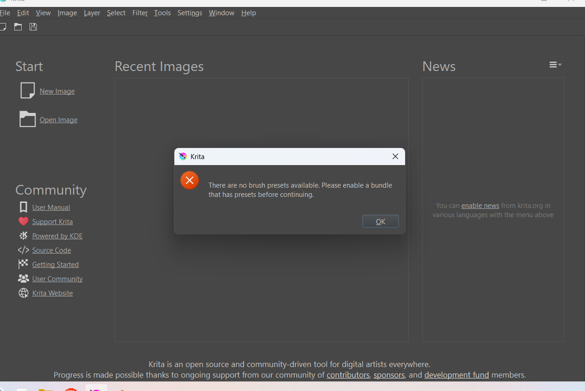Viewport: 585px width, 391px height.
Task: Open the development fund link
Action: coord(457,375)
